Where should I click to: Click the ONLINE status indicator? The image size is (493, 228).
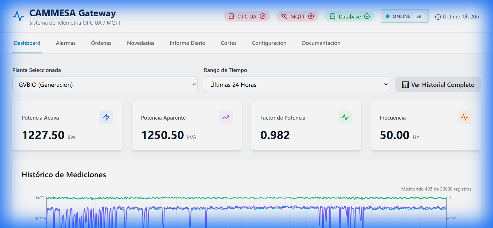click(405, 16)
